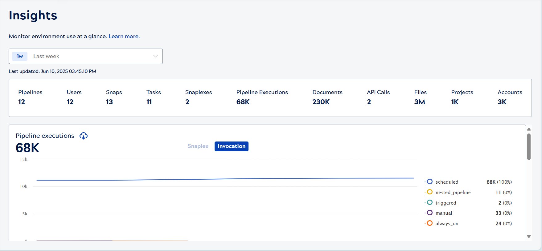Select the Invocation chart view
This screenshot has width=542, height=251.
231,146
